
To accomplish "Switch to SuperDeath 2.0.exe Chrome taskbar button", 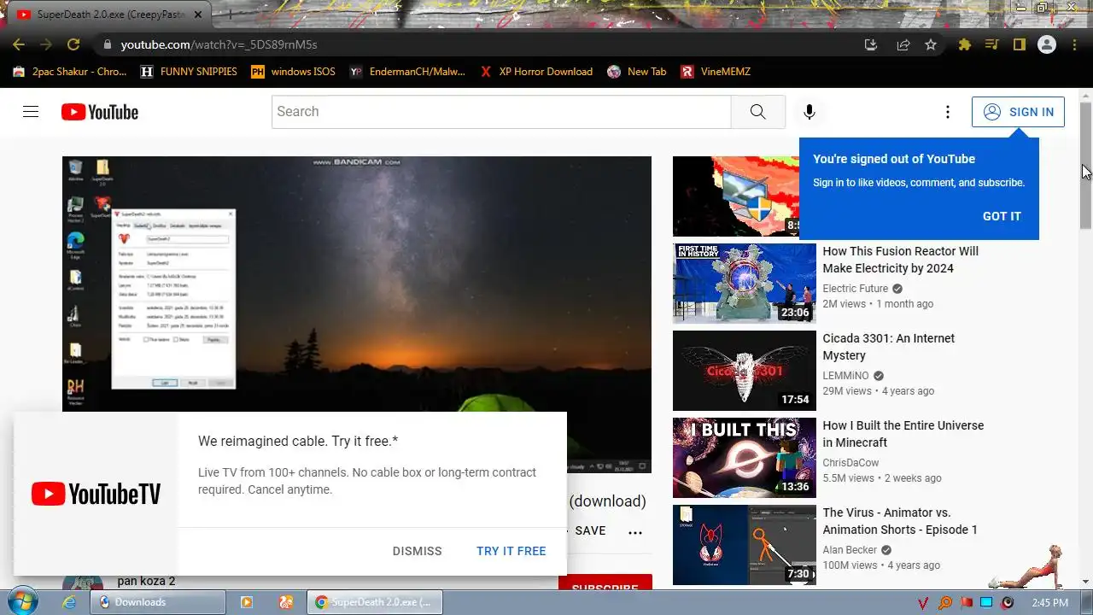I will click(375, 602).
